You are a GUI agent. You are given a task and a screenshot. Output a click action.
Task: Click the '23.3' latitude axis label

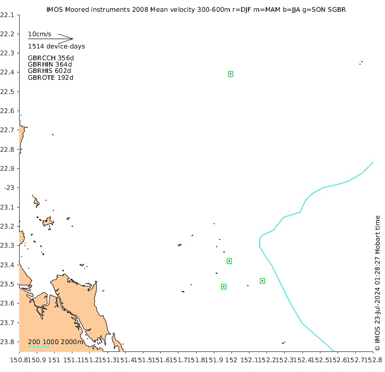tap(7, 245)
